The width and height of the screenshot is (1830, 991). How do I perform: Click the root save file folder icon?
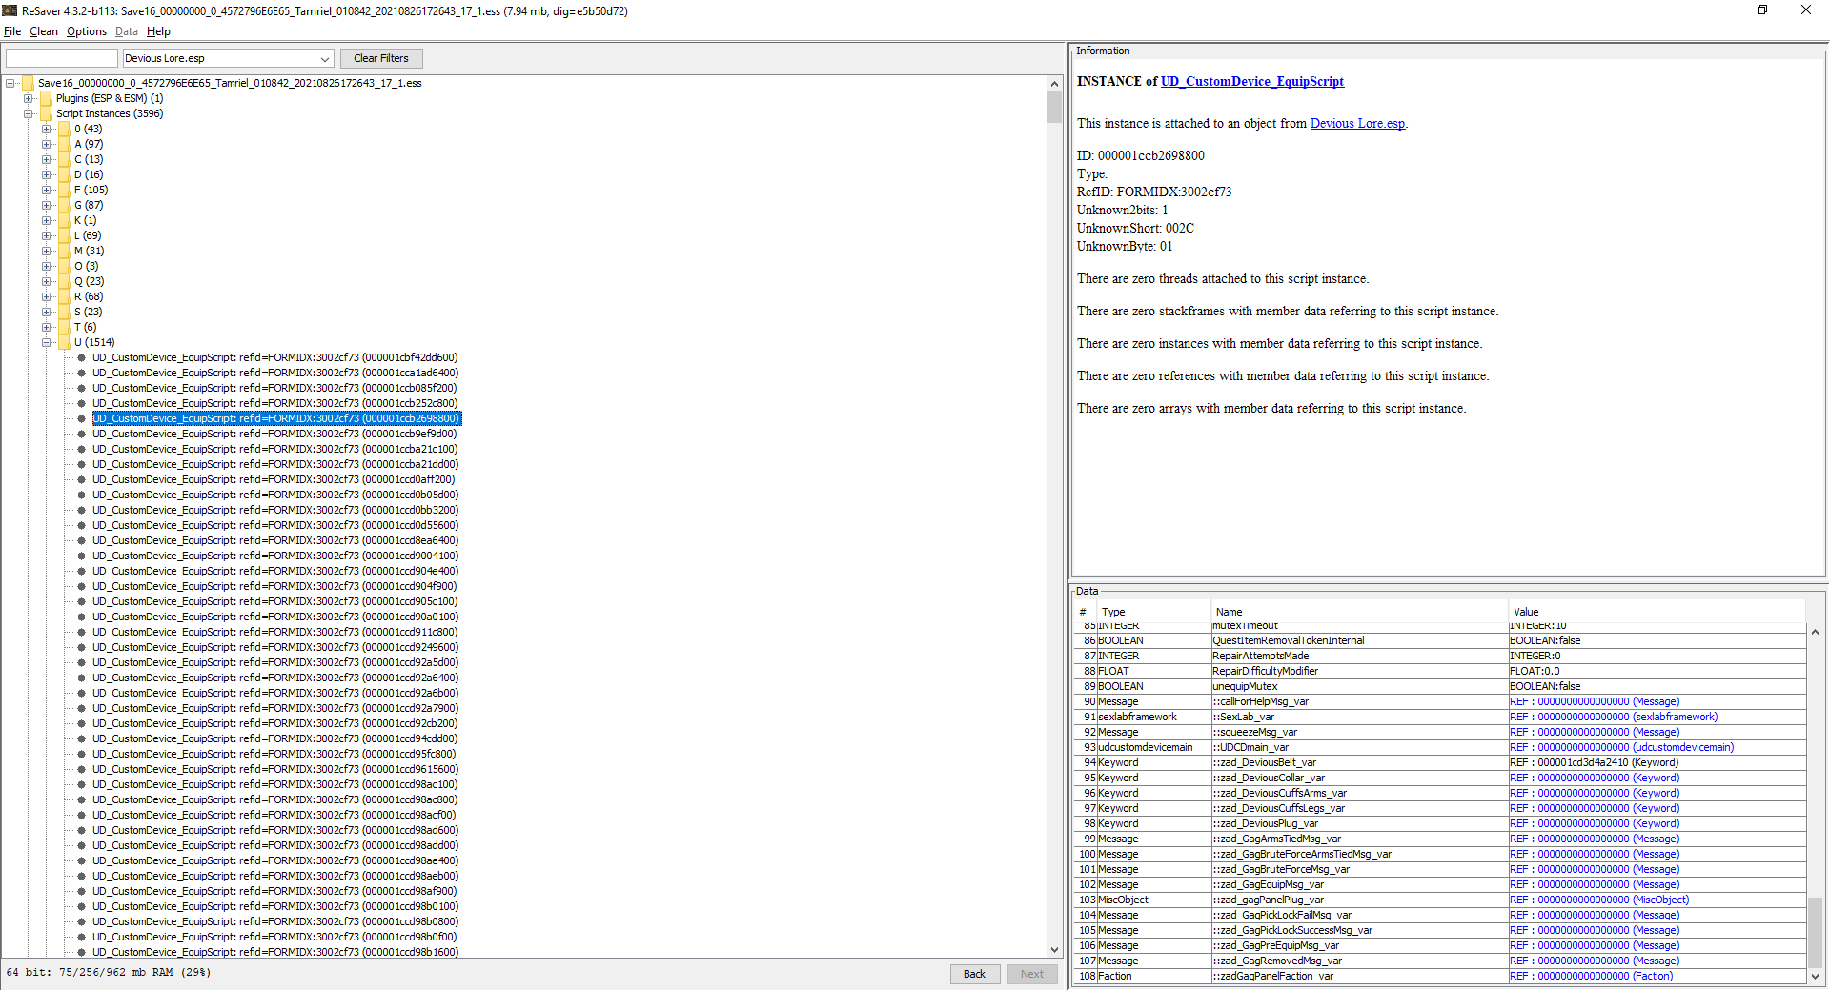[x=28, y=83]
